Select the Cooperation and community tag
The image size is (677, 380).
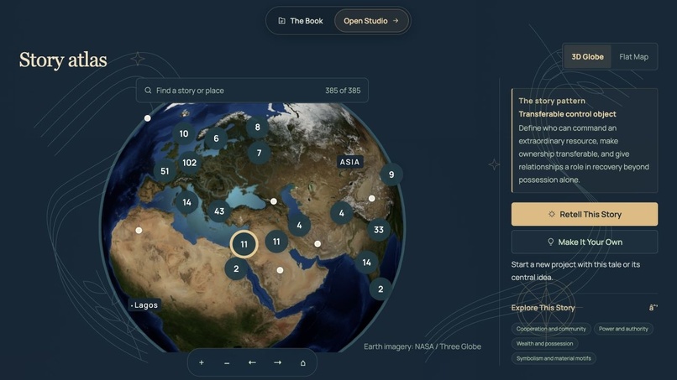click(551, 329)
